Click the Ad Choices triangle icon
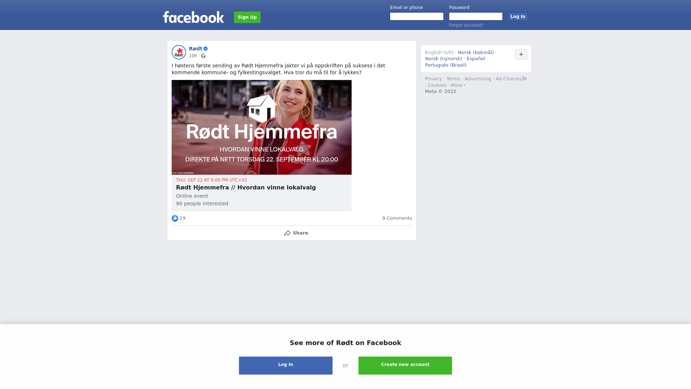Screen dimensions: 691x389 coord(525,79)
